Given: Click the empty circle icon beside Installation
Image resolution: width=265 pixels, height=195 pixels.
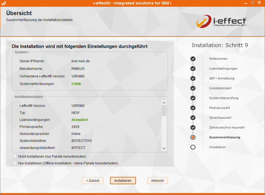Looking at the screenshot, I should click(x=193, y=147).
